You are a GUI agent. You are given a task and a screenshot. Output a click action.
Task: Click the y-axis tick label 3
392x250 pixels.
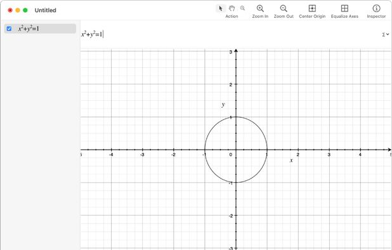tap(230, 52)
